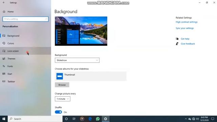Screen dimensions: 217x122
Task: Open the Windows Start menu
Action: [4, 119]
